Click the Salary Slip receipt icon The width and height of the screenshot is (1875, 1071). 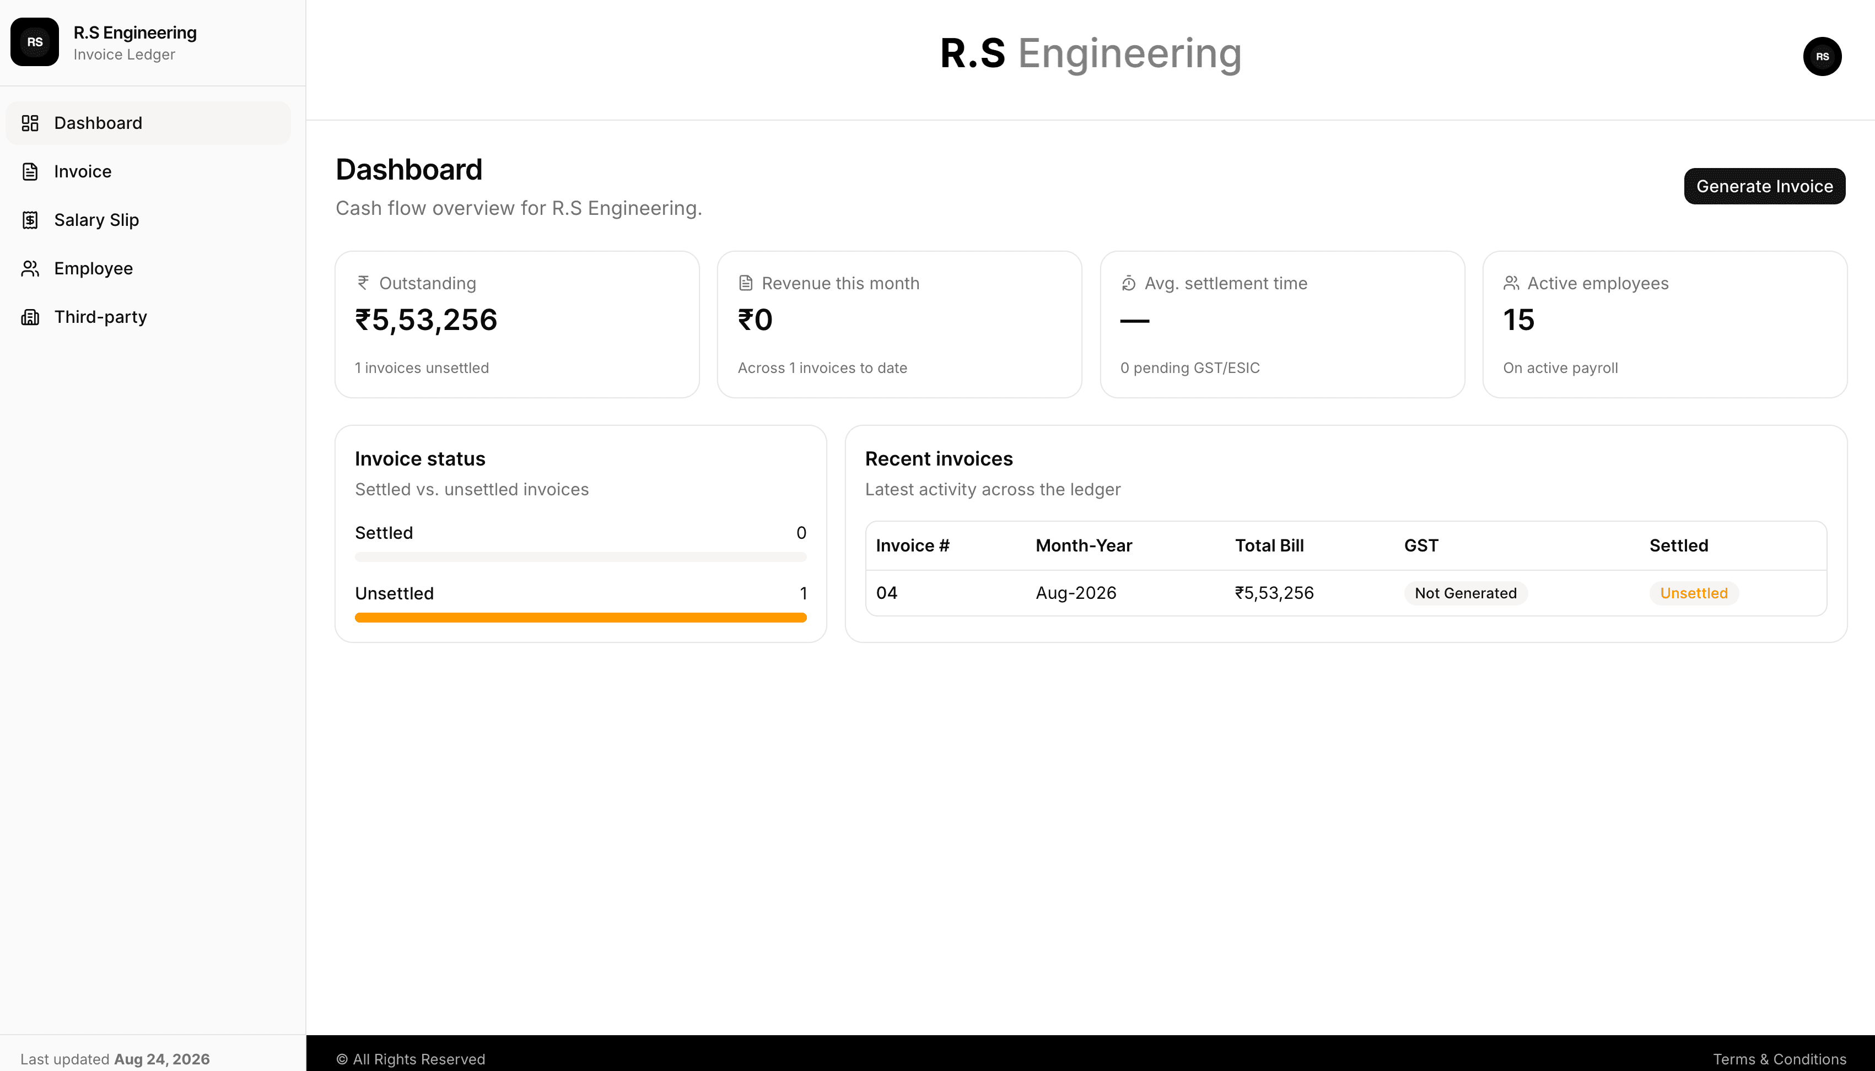[30, 220]
